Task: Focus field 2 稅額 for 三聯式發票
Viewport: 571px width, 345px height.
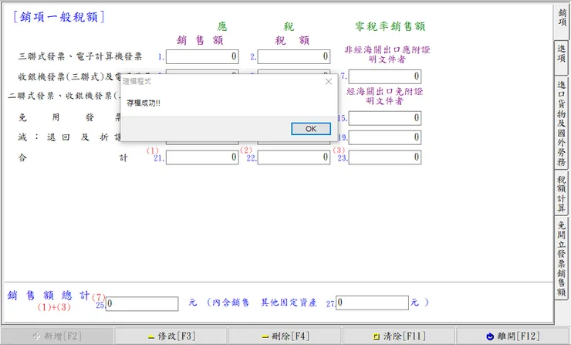Action: [x=294, y=56]
